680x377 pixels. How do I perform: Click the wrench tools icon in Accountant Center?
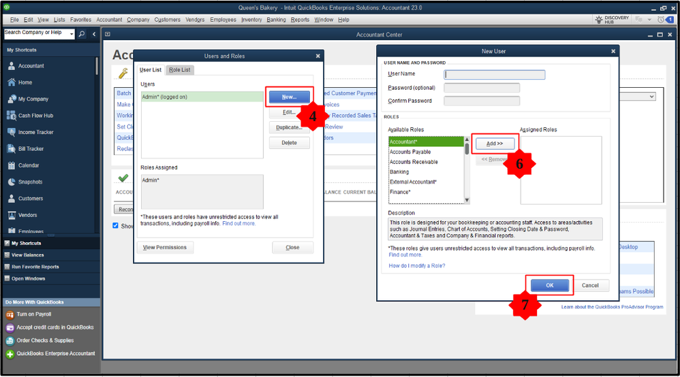click(x=123, y=73)
